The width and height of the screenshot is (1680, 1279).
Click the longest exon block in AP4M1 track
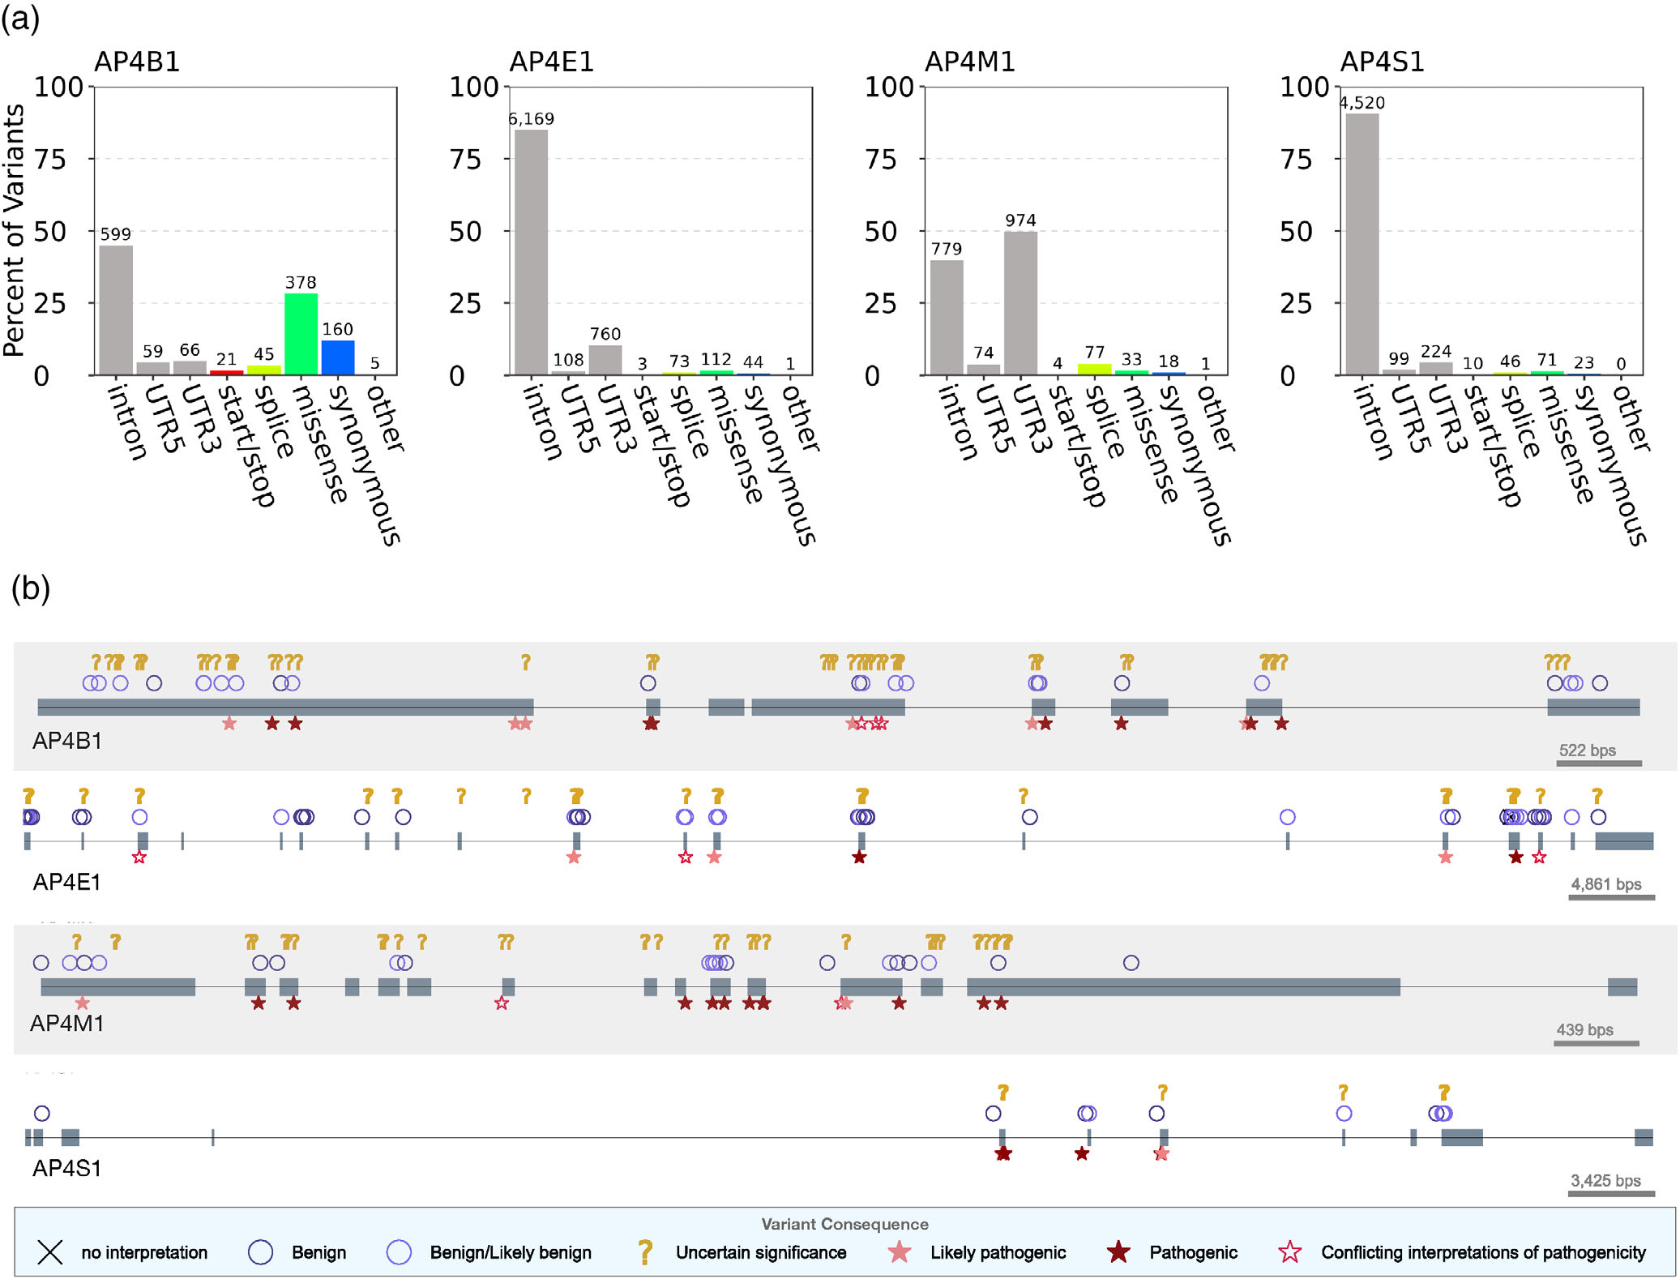[x=1183, y=986]
